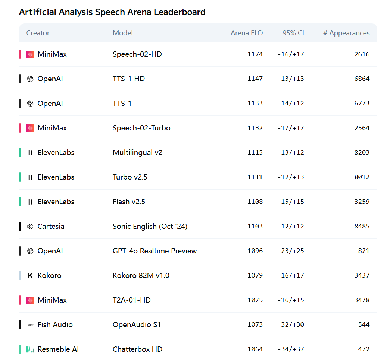Click the MiniMax logo in the T2A-01-HD row
Image resolution: width=390 pixels, height=361 pixels.
(x=30, y=300)
